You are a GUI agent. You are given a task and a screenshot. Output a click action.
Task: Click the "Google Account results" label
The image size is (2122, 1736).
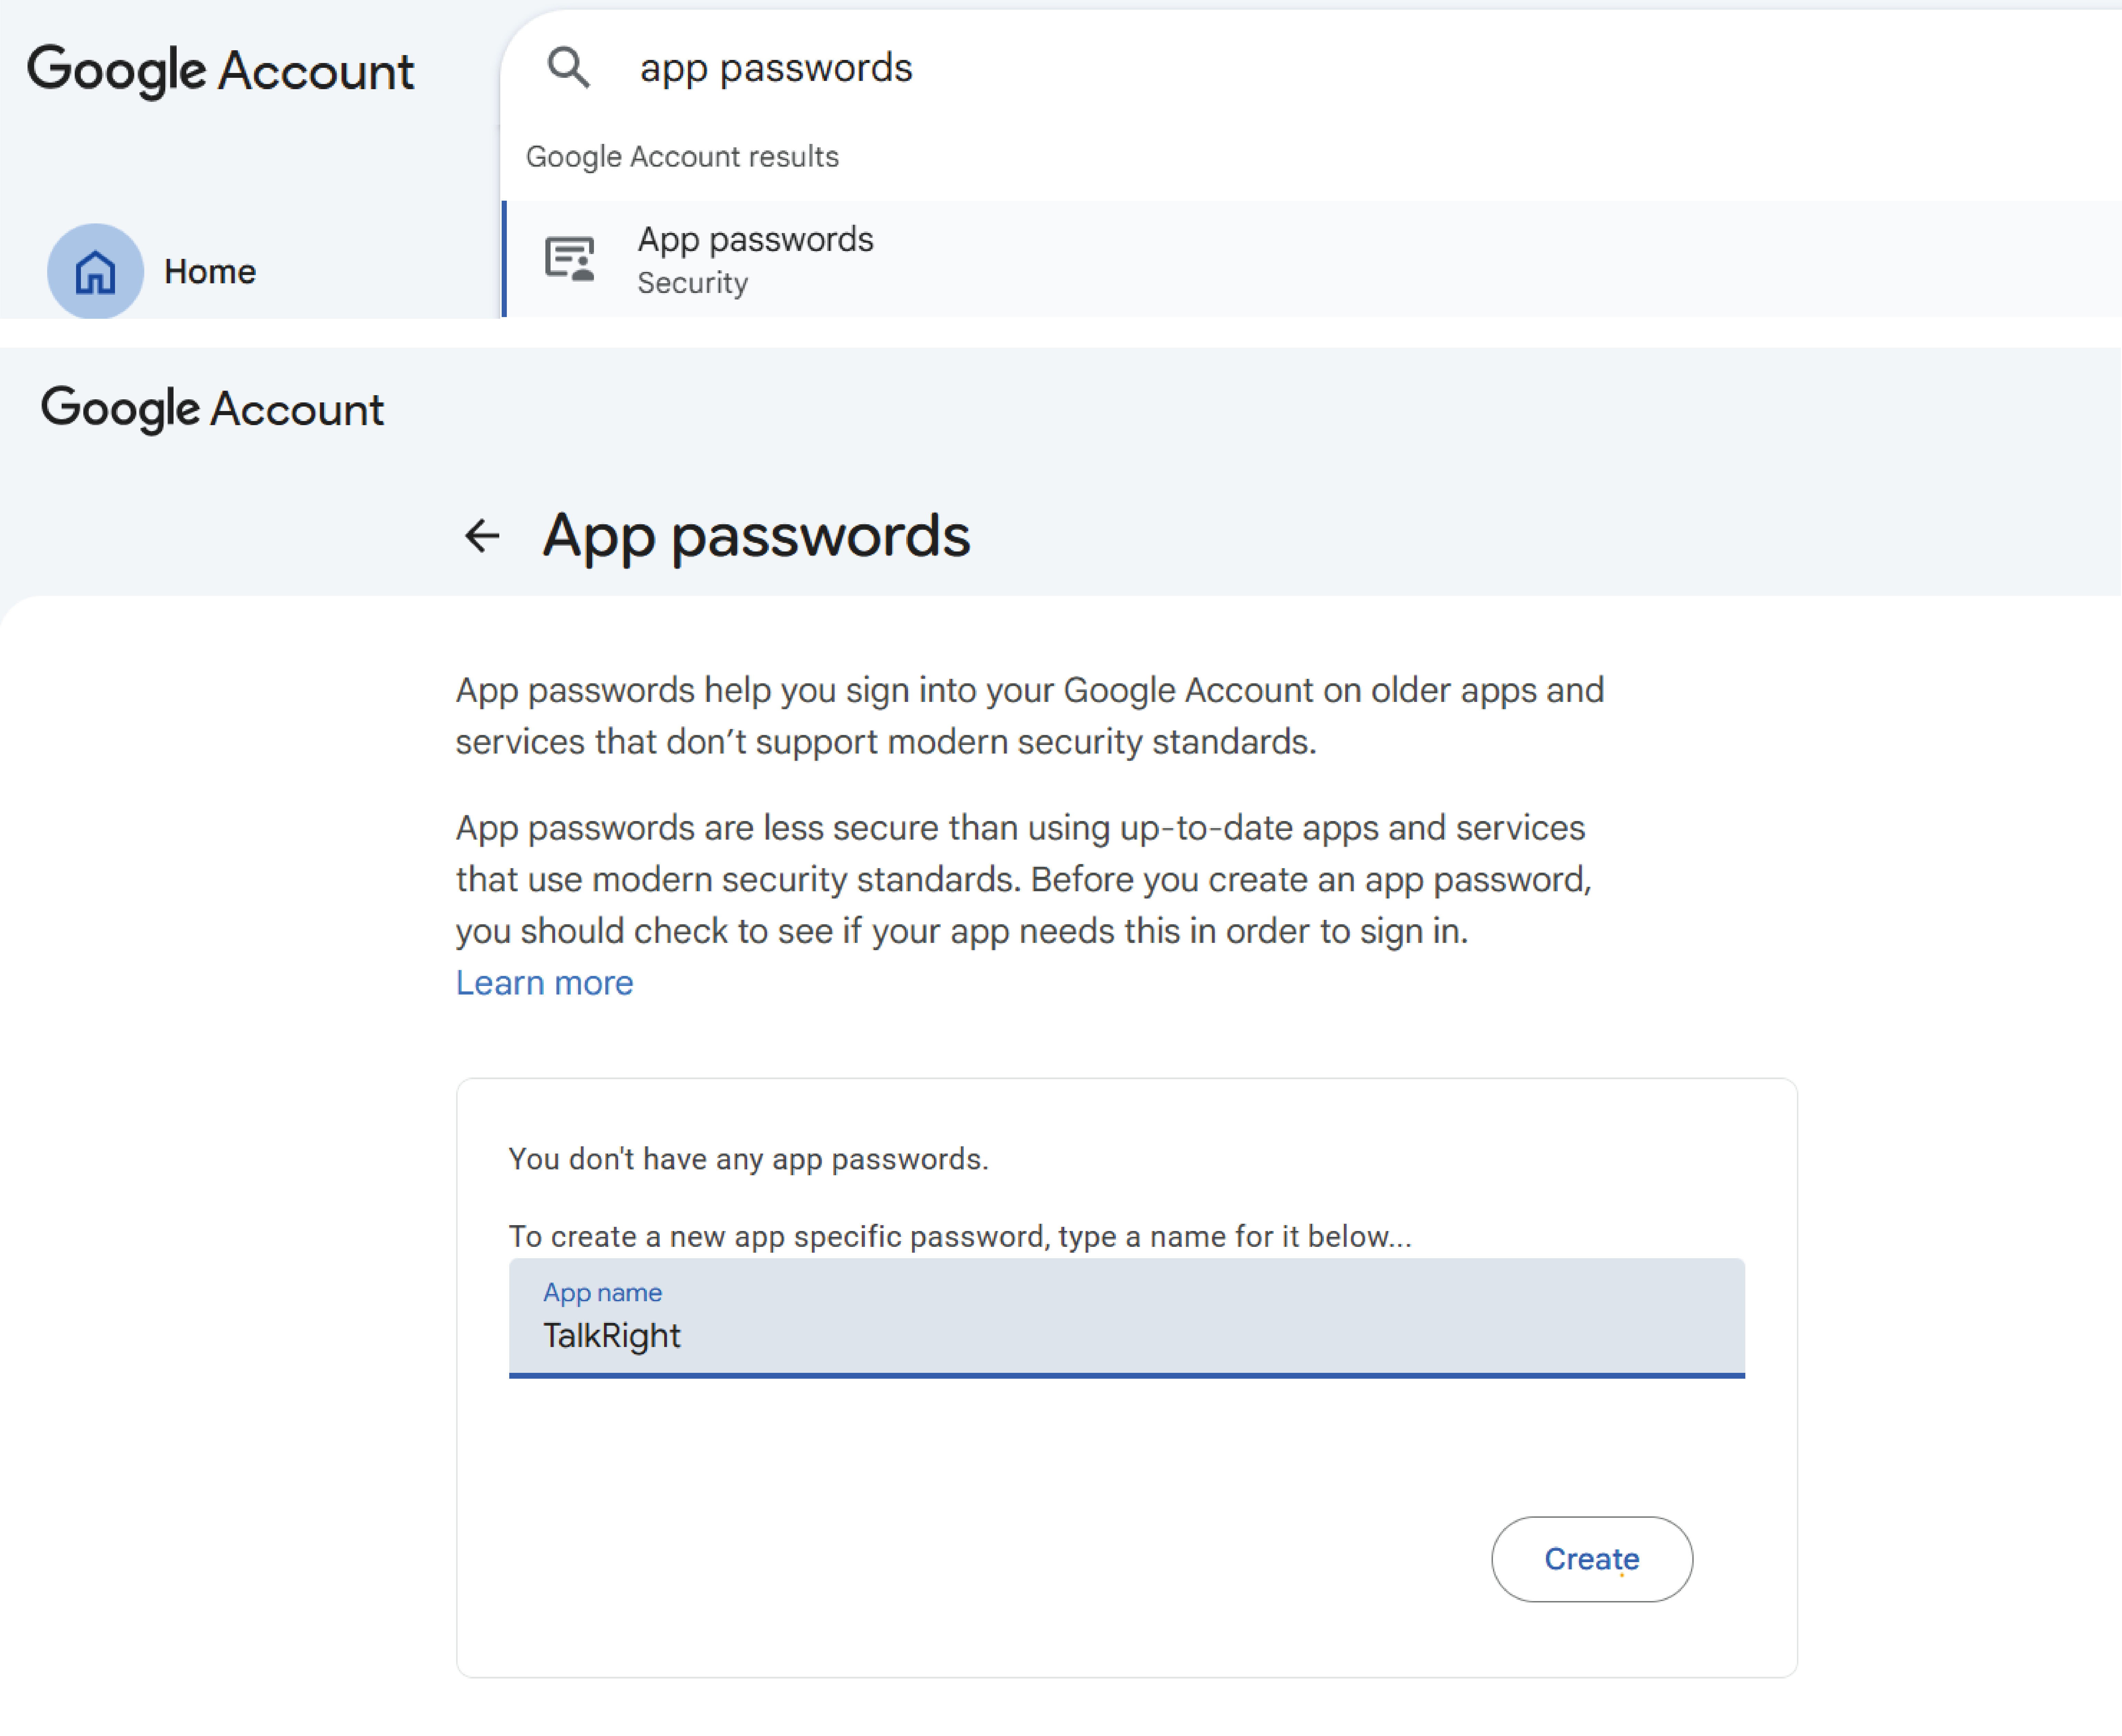pyautogui.click(x=682, y=157)
